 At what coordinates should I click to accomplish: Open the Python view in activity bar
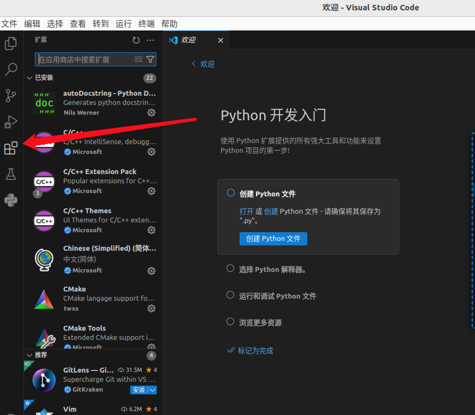(11, 200)
